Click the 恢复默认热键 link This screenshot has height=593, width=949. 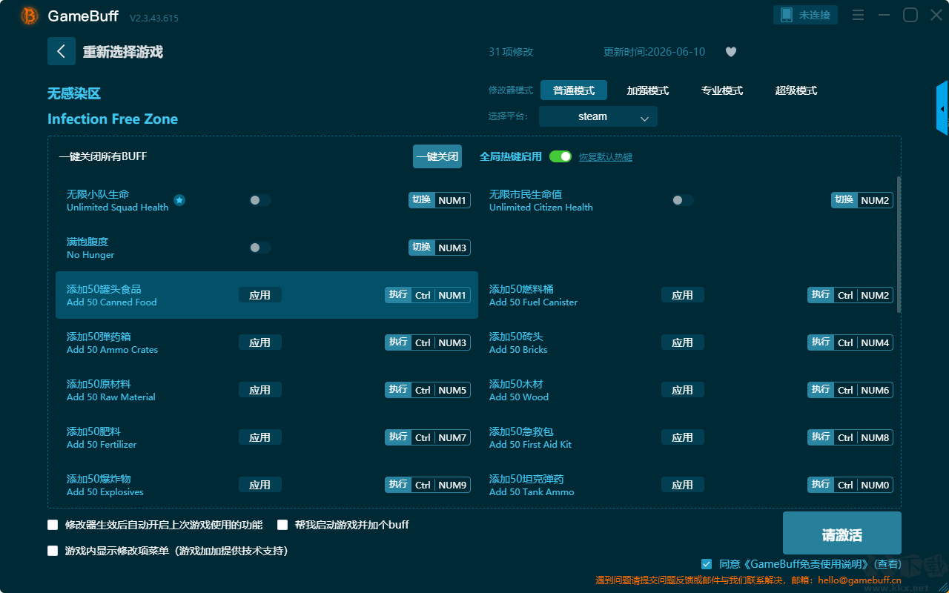click(x=606, y=157)
